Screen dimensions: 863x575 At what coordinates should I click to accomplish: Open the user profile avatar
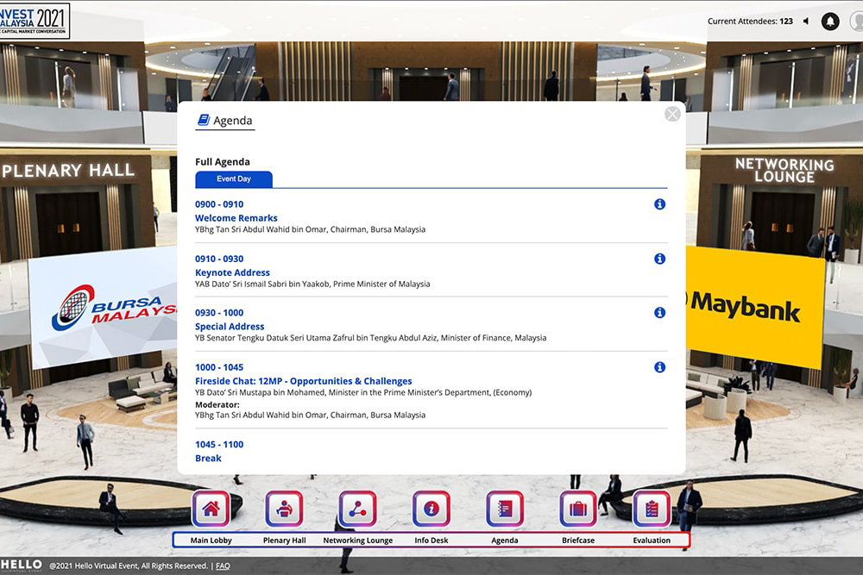coord(856,22)
